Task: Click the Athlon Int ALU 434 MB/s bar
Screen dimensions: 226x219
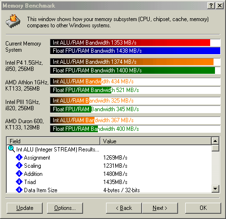Action: (135, 81)
